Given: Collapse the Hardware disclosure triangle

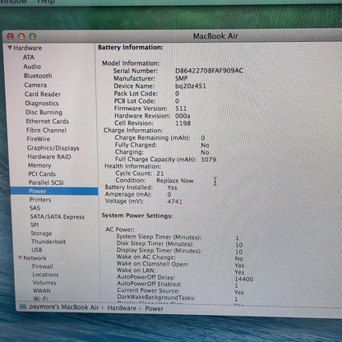Looking at the screenshot, I should [10, 48].
